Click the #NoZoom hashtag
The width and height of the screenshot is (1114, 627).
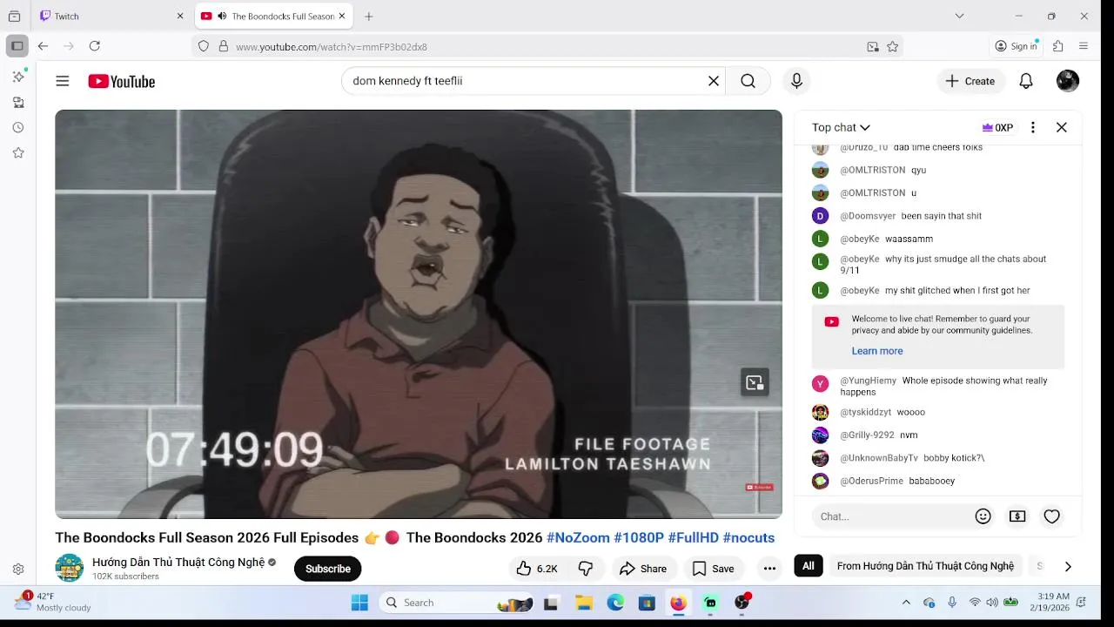(x=578, y=537)
